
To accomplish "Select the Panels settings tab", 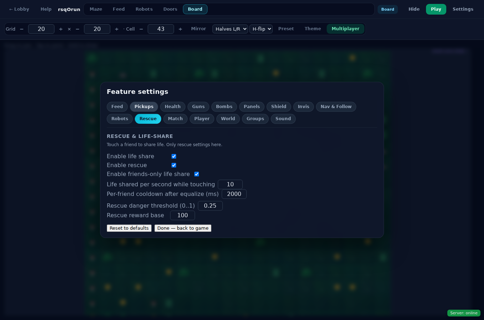I will coord(252,107).
